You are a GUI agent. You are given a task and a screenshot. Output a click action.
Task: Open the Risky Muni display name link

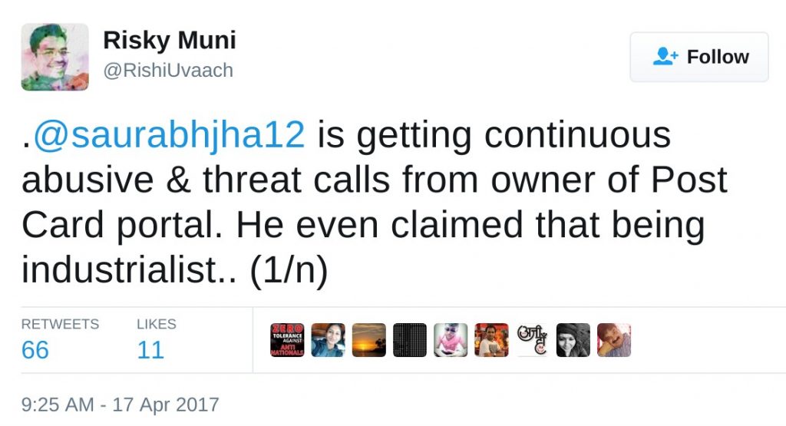169,40
